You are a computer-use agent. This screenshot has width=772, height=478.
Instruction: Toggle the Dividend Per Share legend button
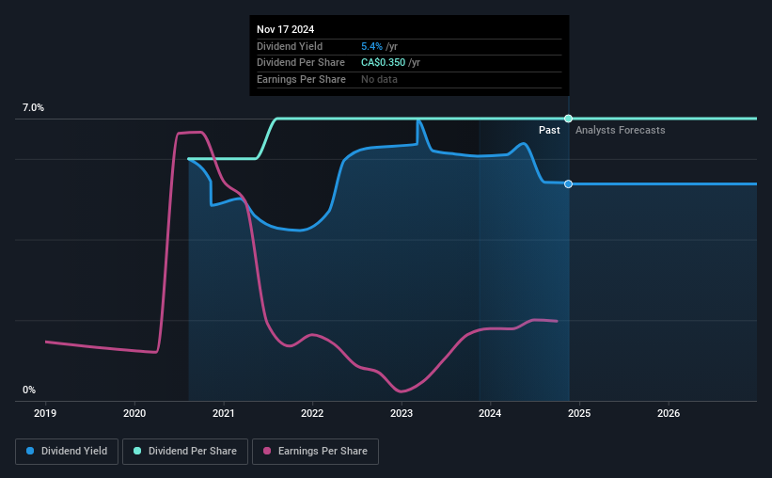click(185, 452)
